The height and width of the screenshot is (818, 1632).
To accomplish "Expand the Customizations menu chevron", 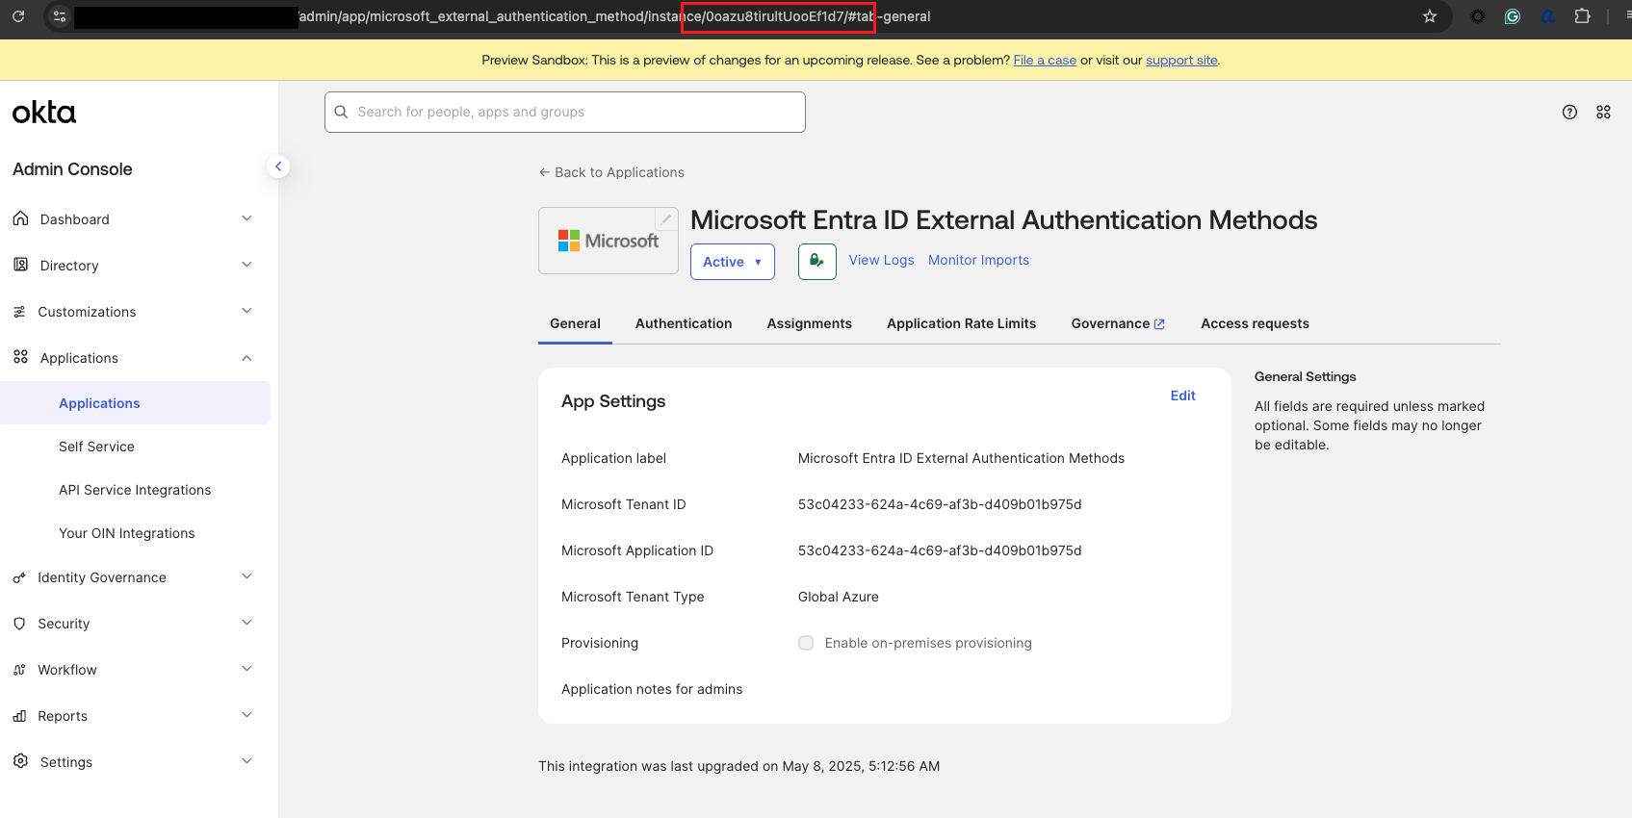I will tap(246, 311).
